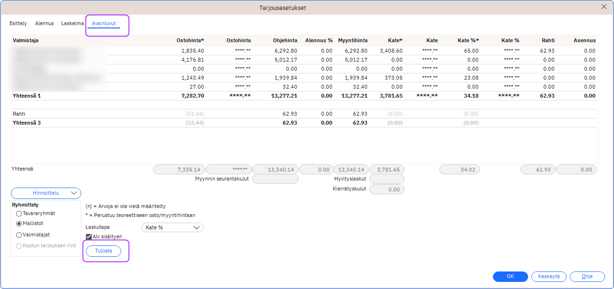
Task: Open the Laskutapa Kate % dropdown
Action: point(172,227)
